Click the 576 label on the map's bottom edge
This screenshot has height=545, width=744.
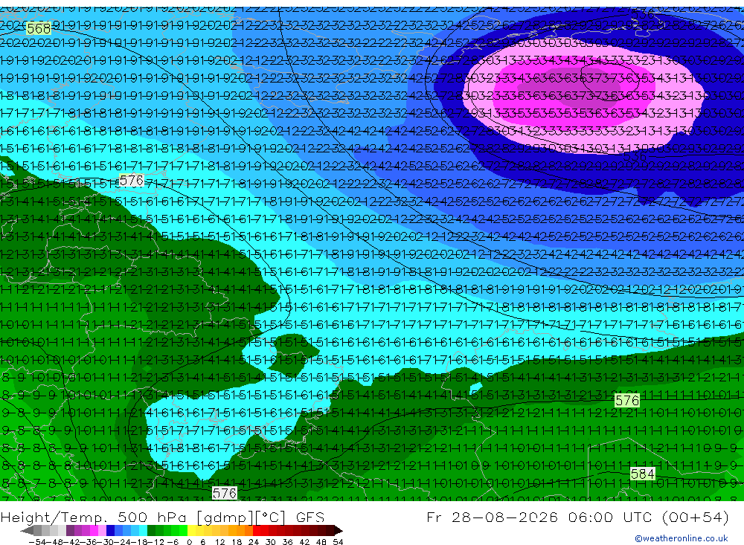(224, 493)
